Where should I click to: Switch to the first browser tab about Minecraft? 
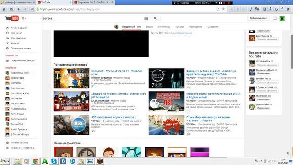(x=18, y=2)
